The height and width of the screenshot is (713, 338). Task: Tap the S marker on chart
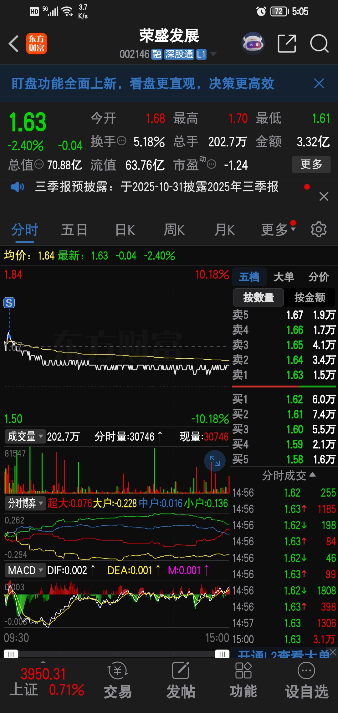9,302
